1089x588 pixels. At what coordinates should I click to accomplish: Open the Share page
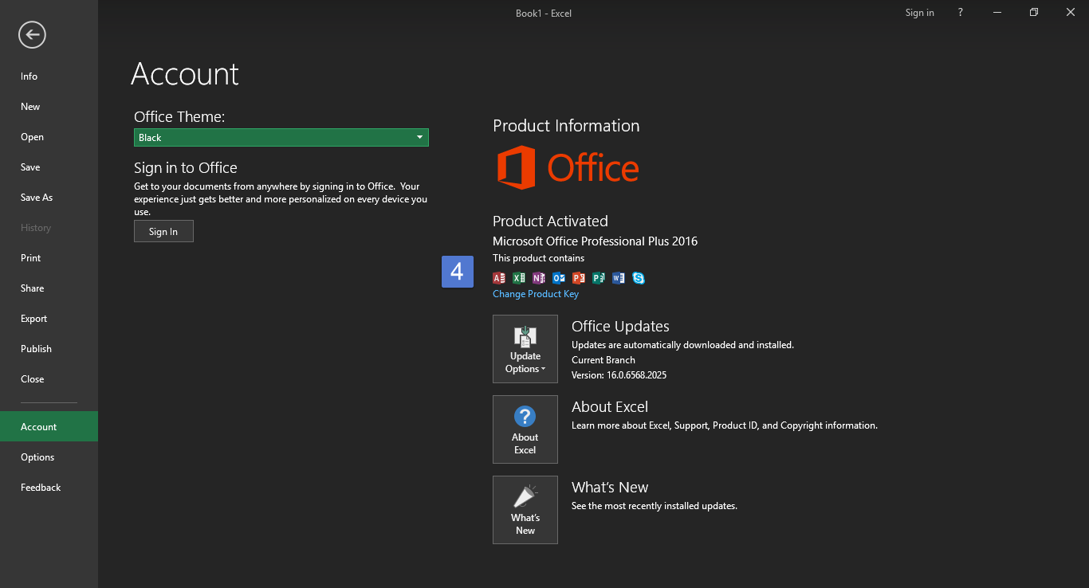pyautogui.click(x=49, y=288)
